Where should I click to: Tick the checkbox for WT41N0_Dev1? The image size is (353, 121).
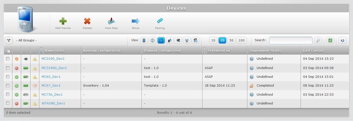coord(8,103)
